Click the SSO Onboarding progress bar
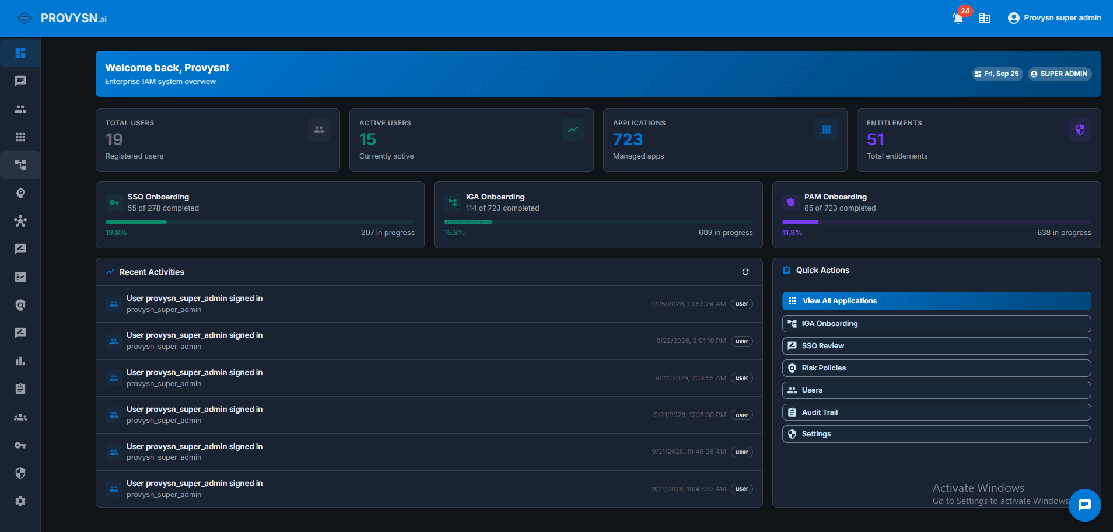The image size is (1113, 532). tap(260, 222)
